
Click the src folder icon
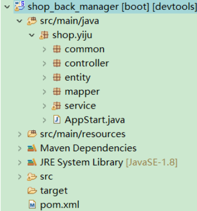[32, 176]
